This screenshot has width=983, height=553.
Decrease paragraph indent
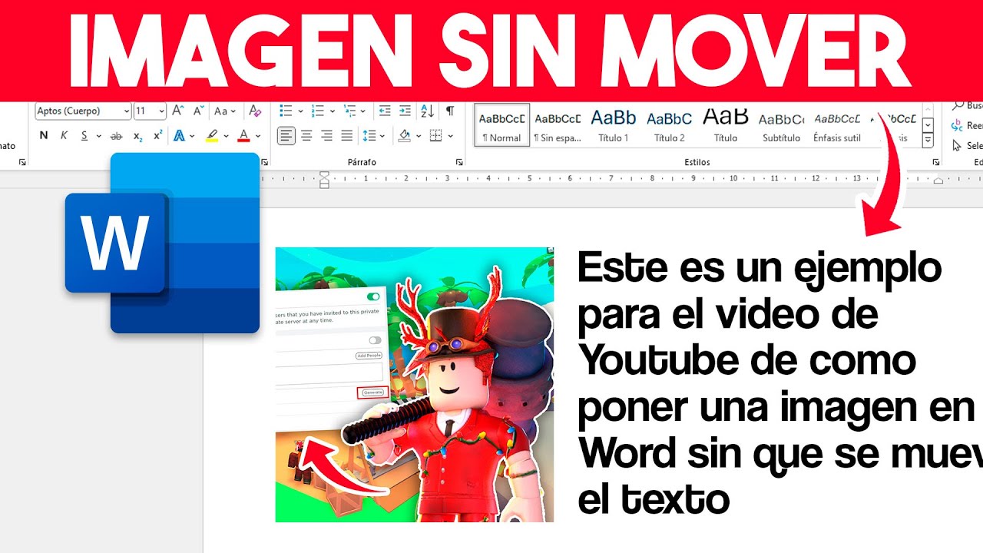point(385,111)
